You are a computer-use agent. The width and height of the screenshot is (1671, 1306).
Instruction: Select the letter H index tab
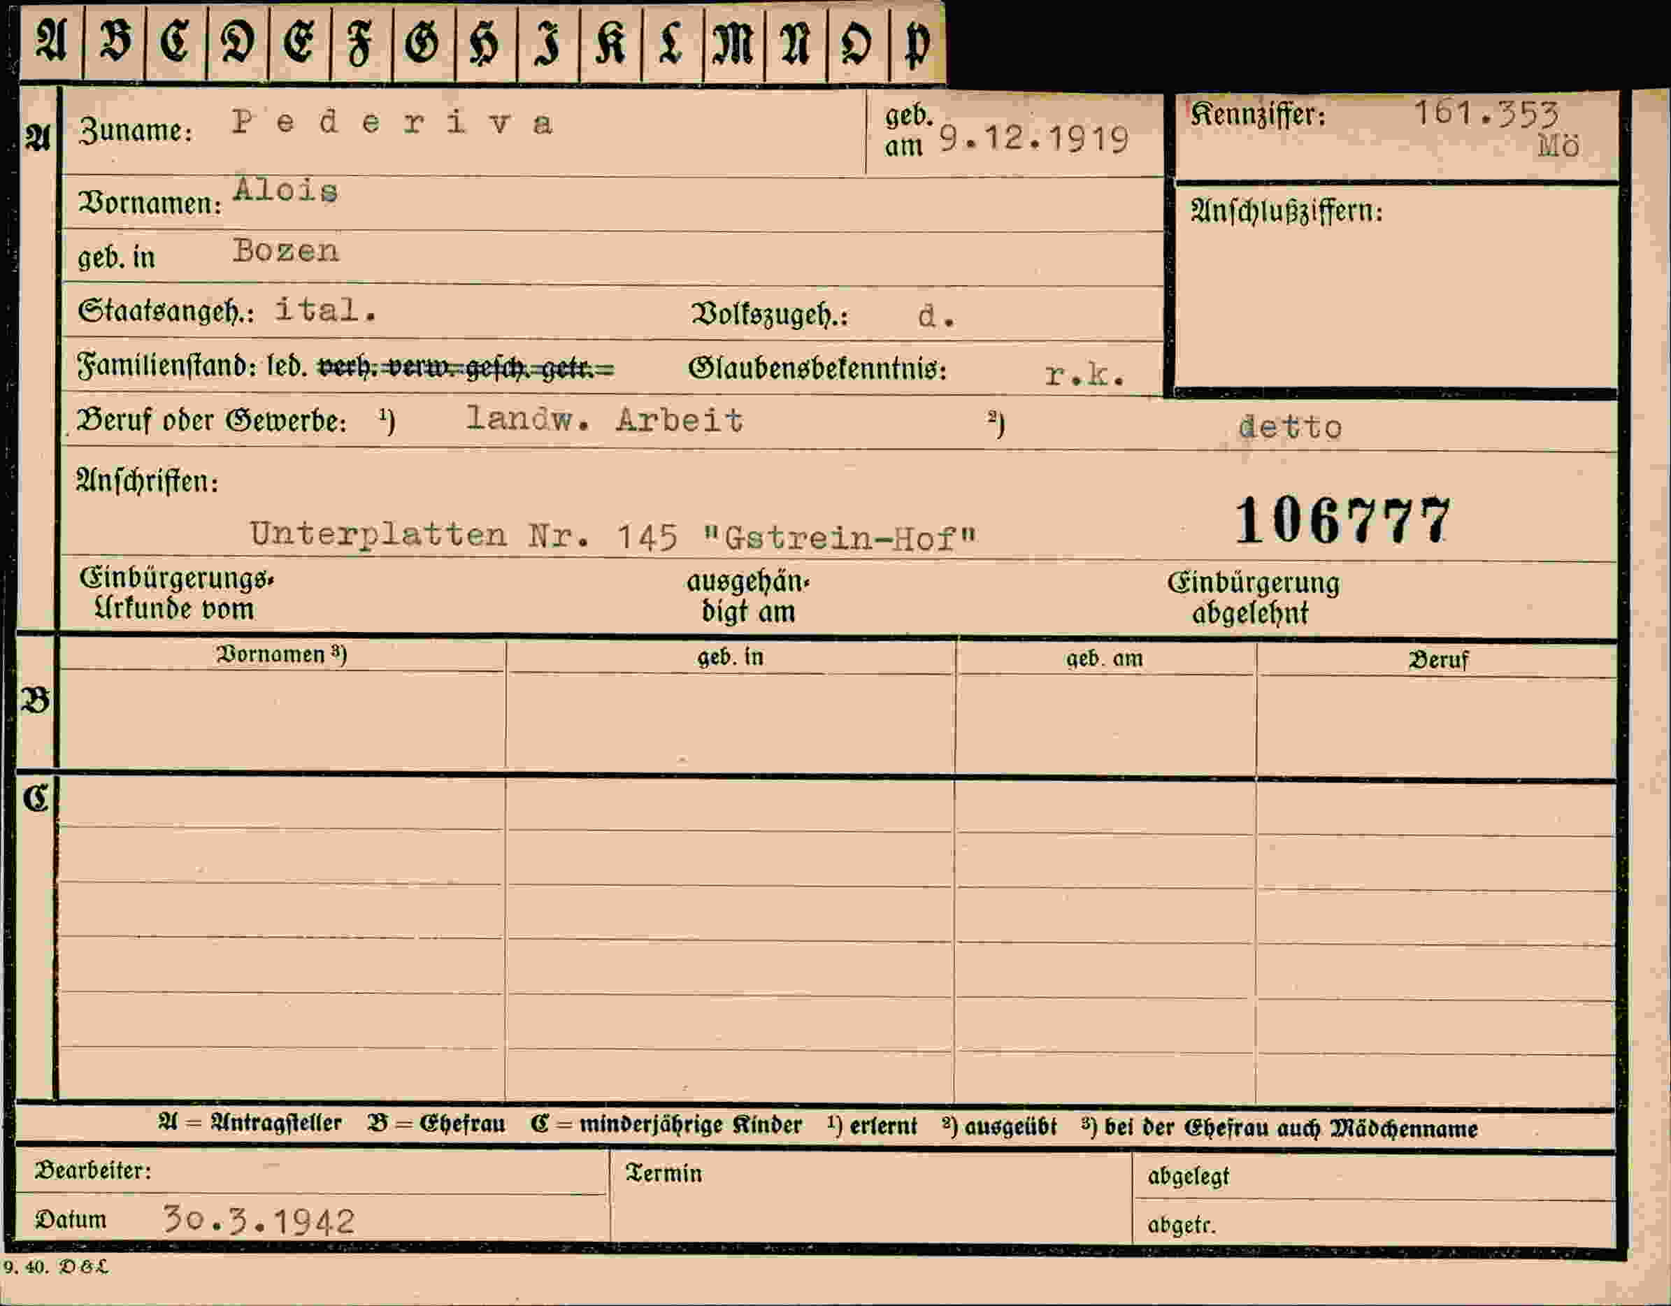[x=487, y=42]
